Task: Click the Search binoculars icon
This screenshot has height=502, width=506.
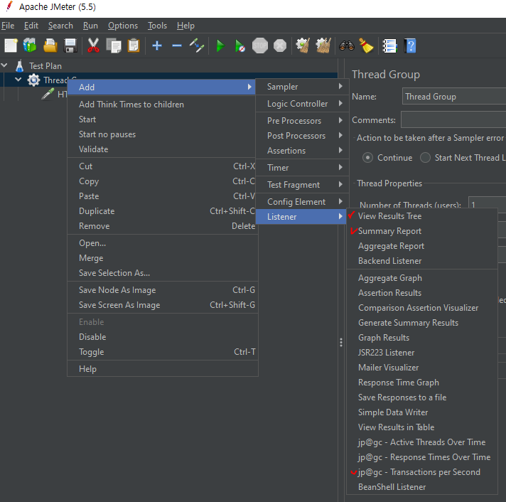Action: 347,46
